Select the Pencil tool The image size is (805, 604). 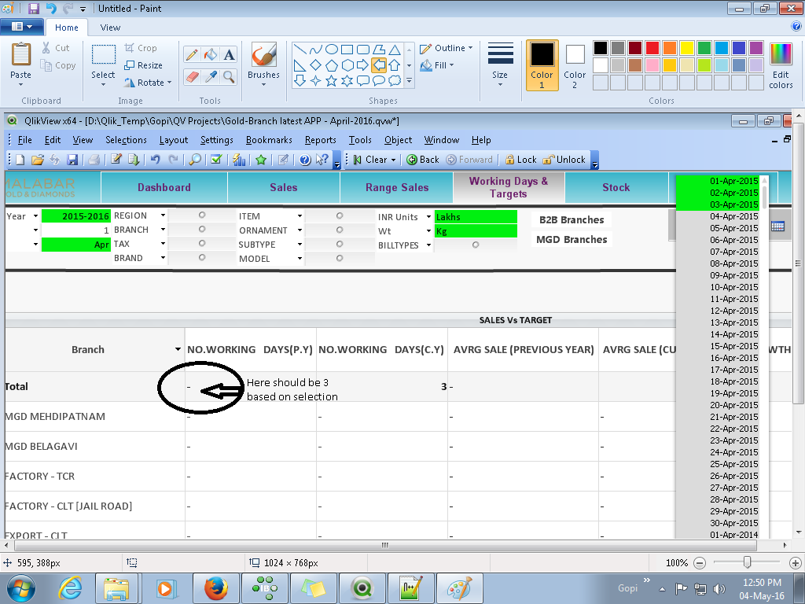click(192, 54)
